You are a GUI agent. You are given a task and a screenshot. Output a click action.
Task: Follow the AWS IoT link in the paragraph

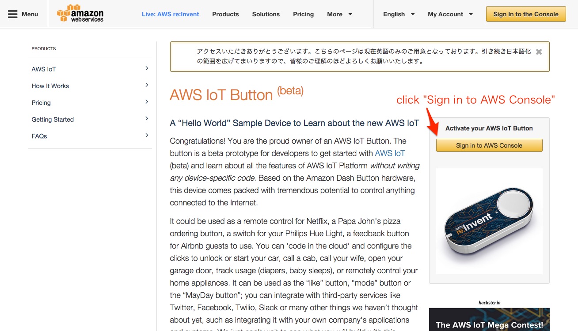click(x=390, y=153)
